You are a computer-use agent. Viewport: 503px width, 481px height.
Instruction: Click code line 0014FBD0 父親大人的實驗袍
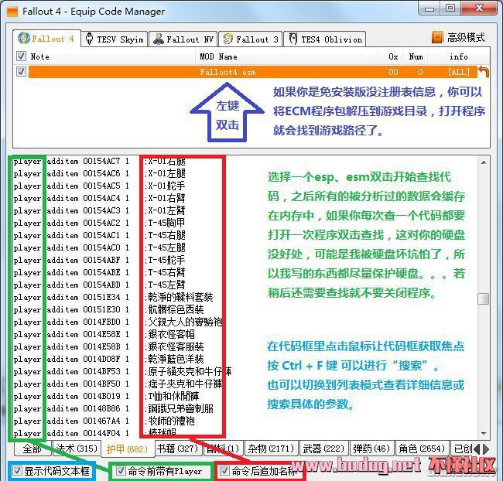click(118, 322)
